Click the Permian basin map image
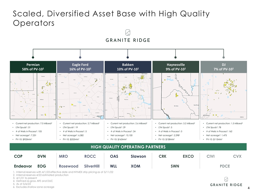The image size is (256, 192). click(x=33, y=96)
